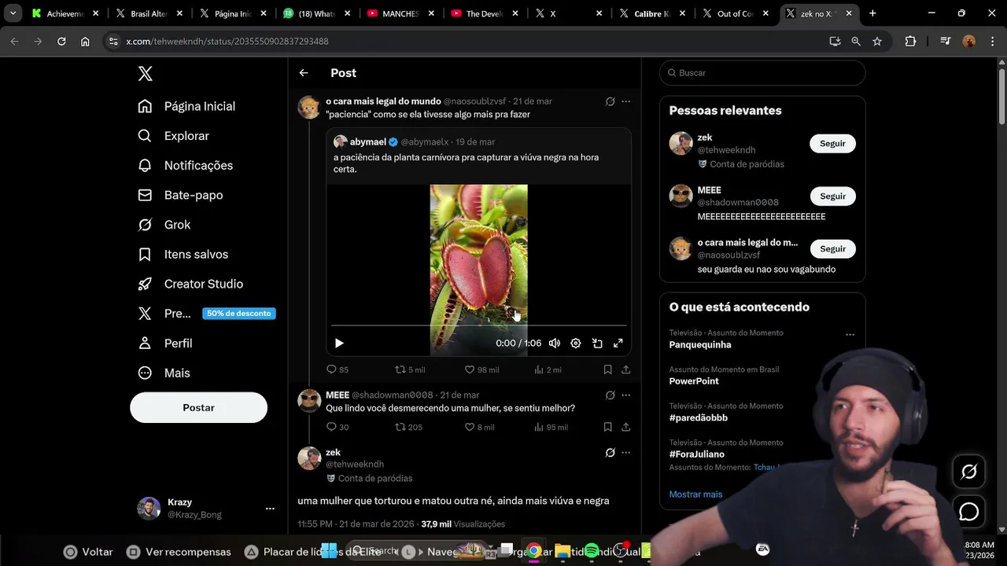1007x566 pixels.
Task: Open Itens salvos bookmarks
Action: [x=183, y=255]
